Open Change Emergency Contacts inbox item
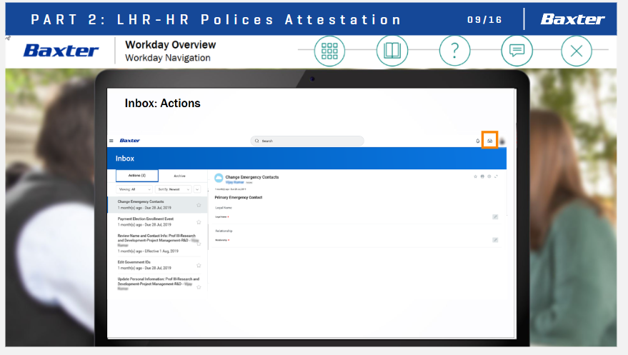 click(x=157, y=204)
